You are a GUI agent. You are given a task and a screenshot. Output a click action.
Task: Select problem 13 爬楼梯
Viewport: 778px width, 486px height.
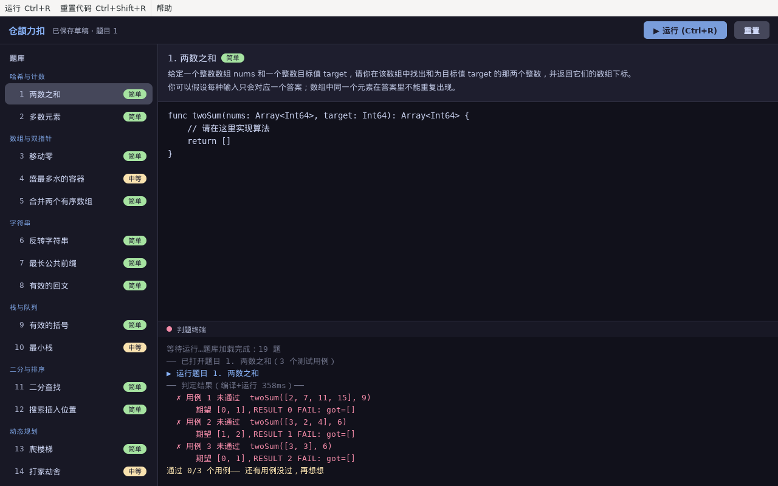[x=78, y=449]
